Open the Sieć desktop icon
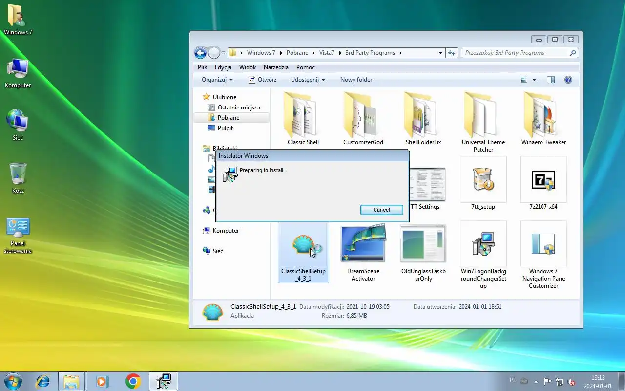 pos(18,126)
